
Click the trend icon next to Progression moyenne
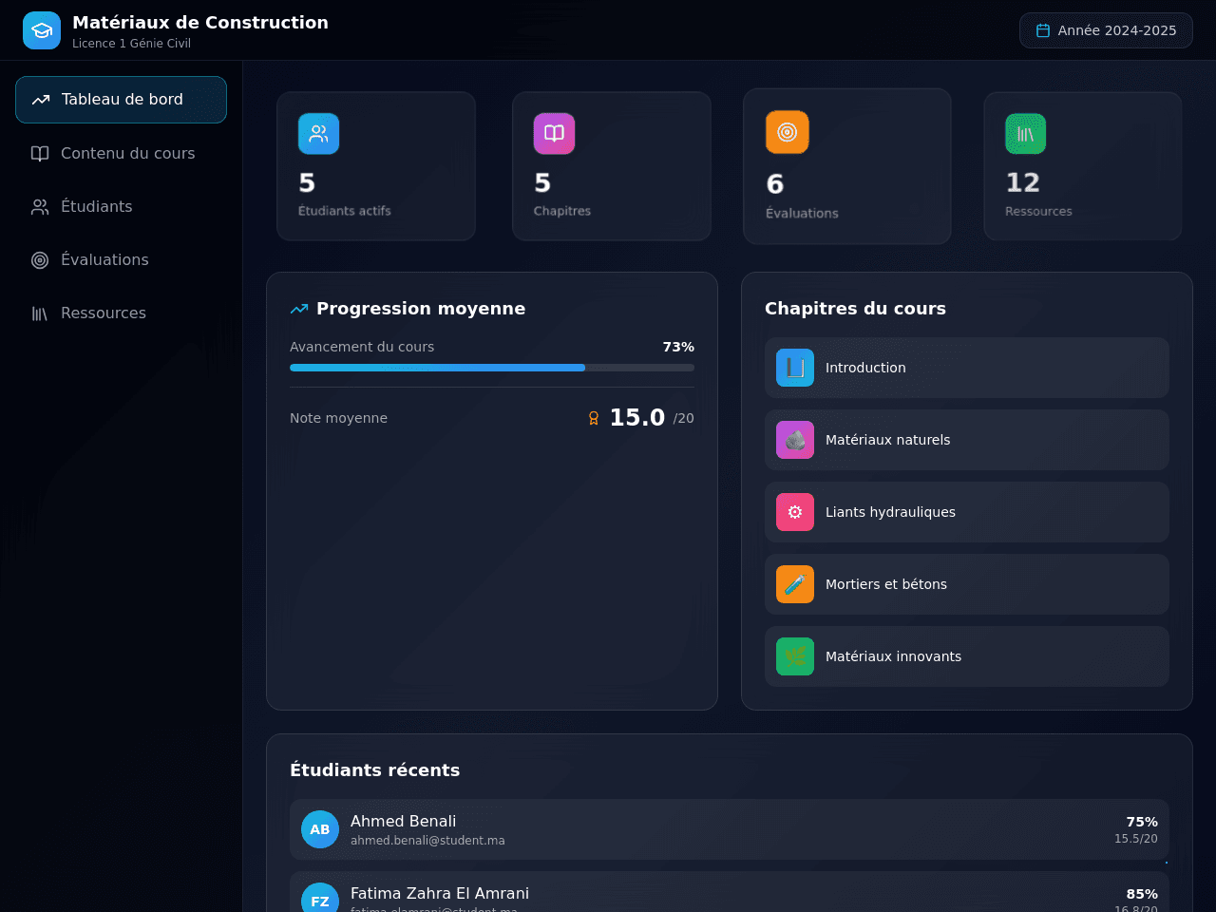click(299, 309)
